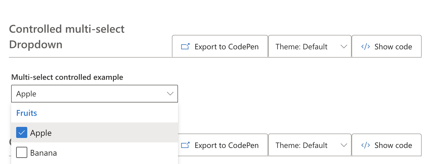Viewport: 430px width, 164px height.
Task: Click the </> code icon on the top Show code button
Action: (x=365, y=47)
